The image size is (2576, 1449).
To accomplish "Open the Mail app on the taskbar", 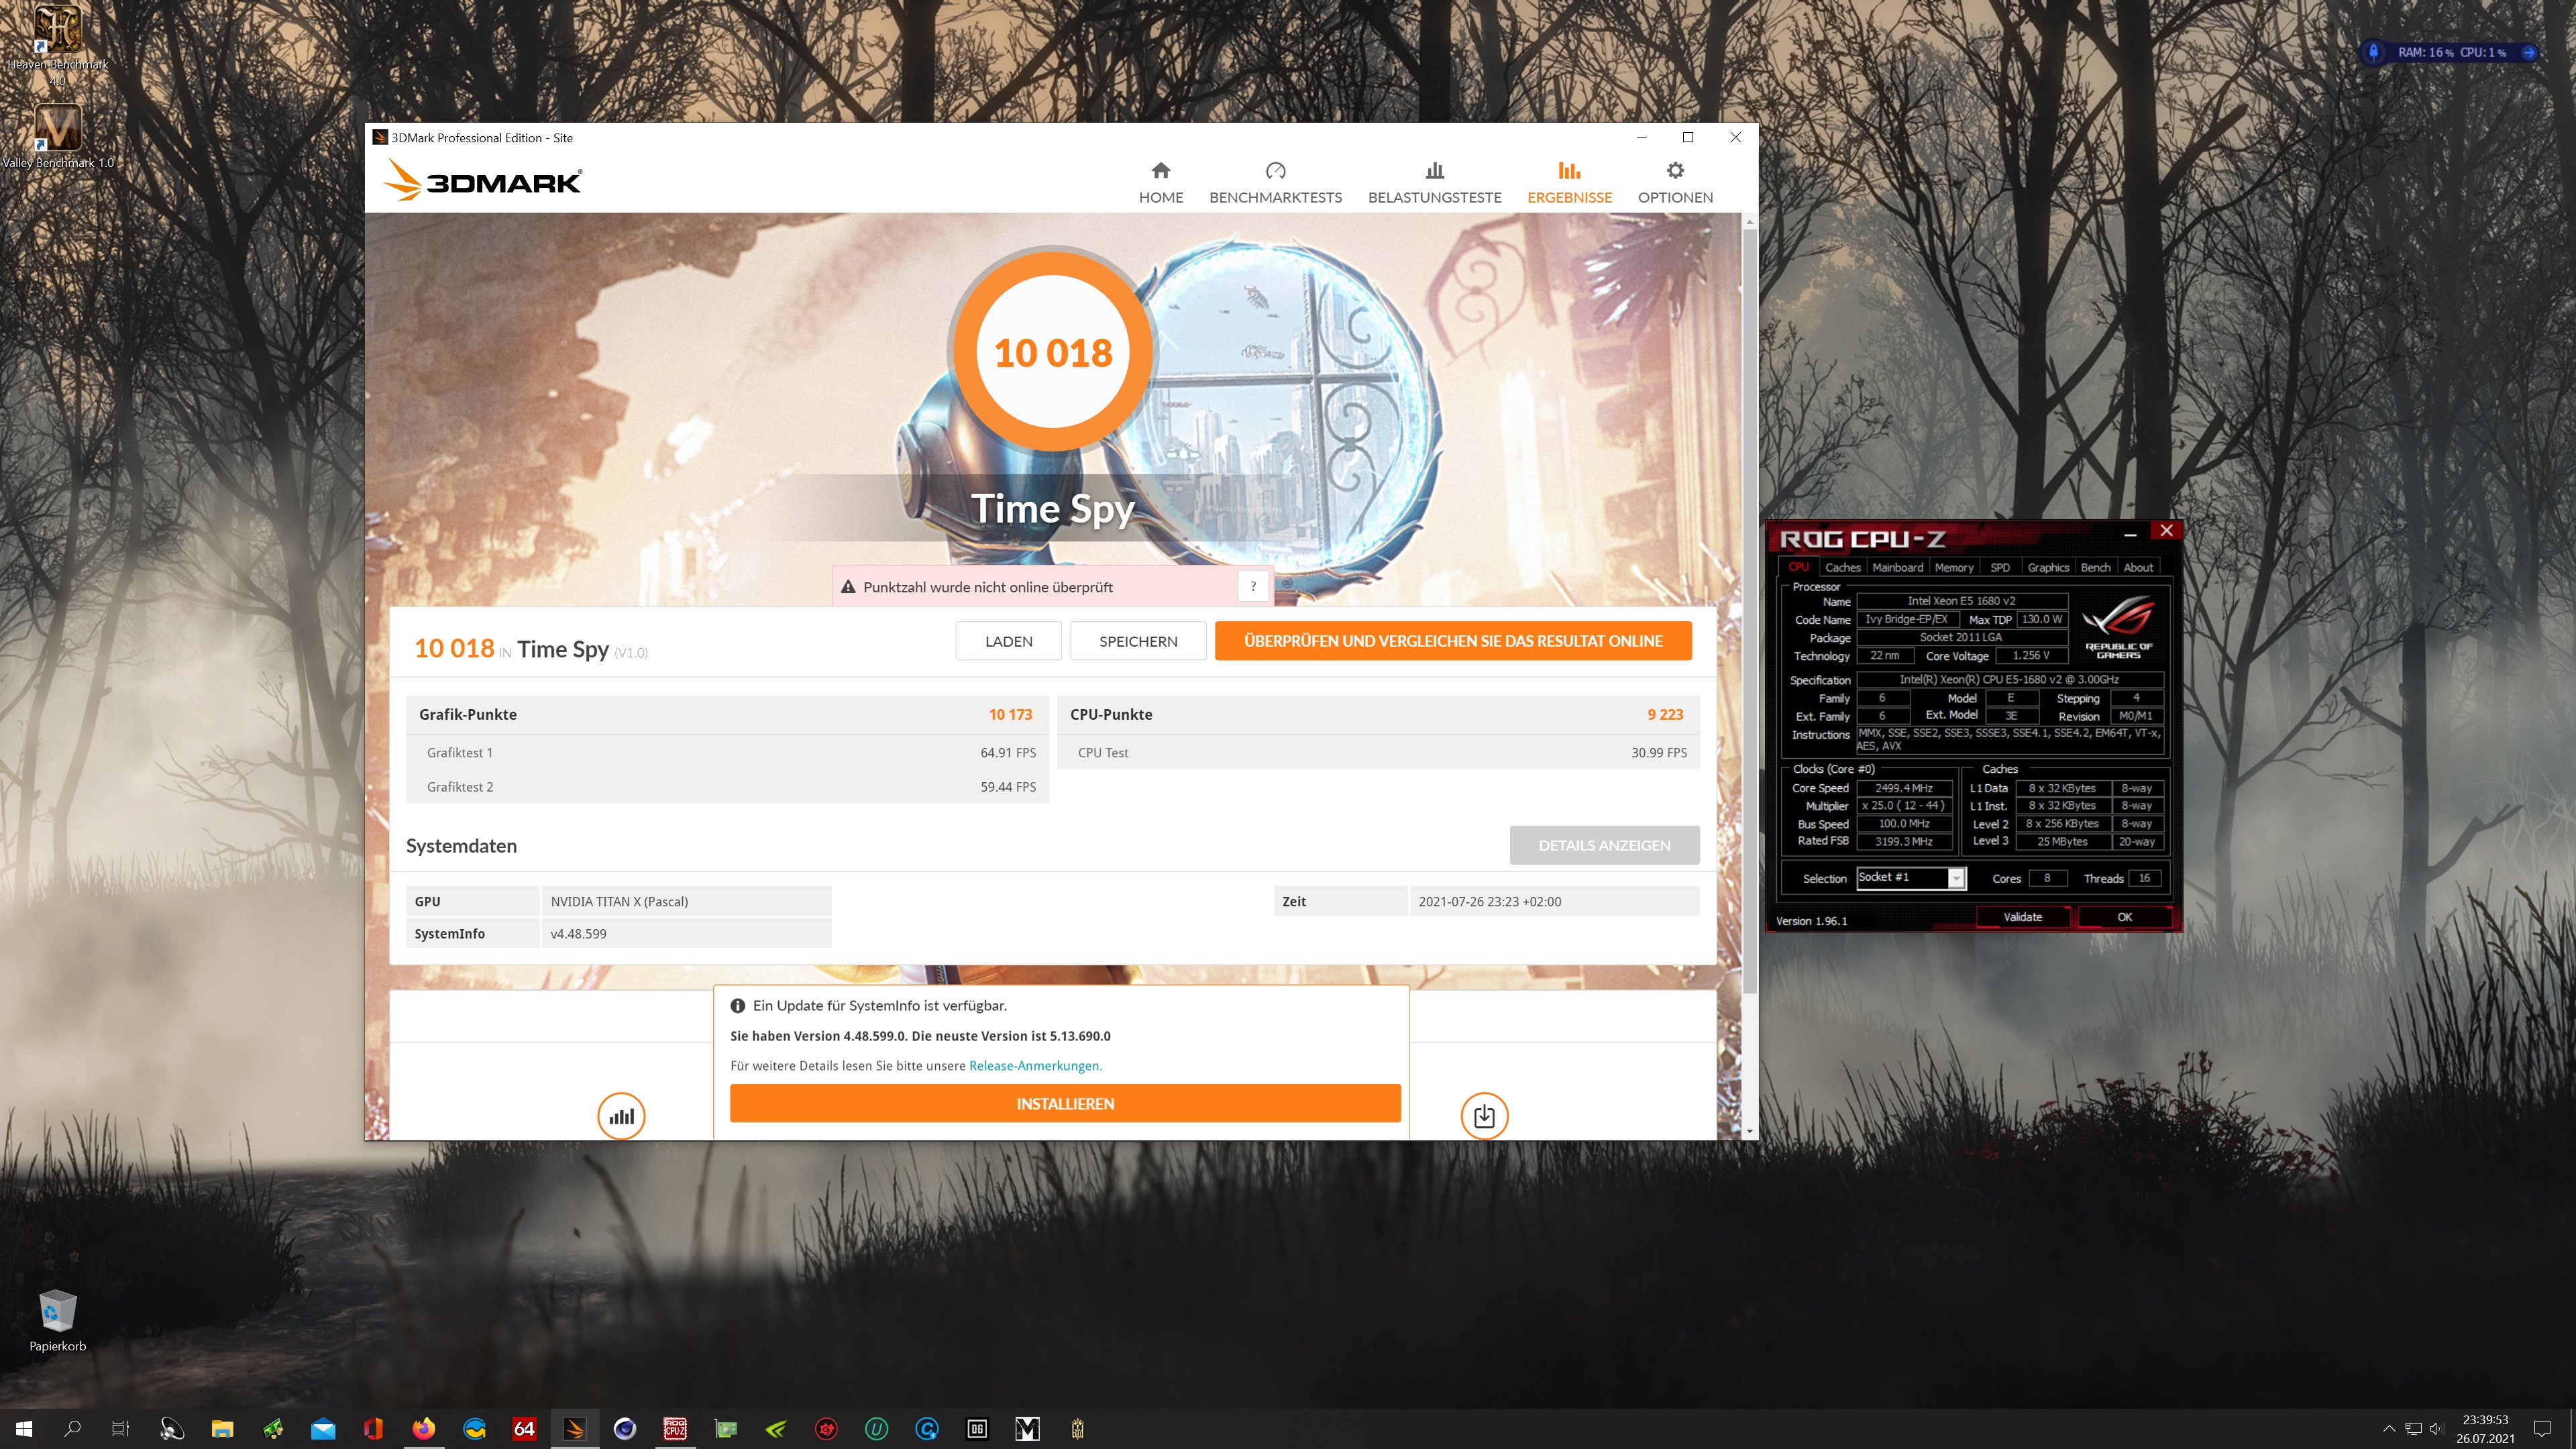I will click(x=322, y=1428).
